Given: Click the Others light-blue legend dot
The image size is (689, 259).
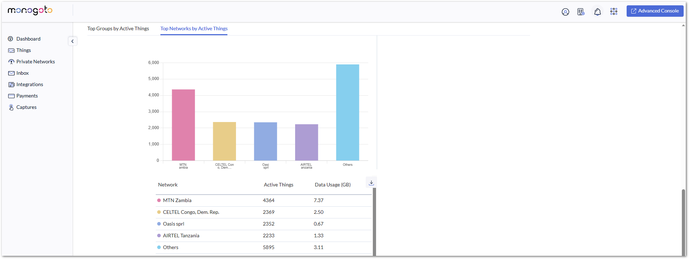Looking at the screenshot, I should click(x=159, y=247).
